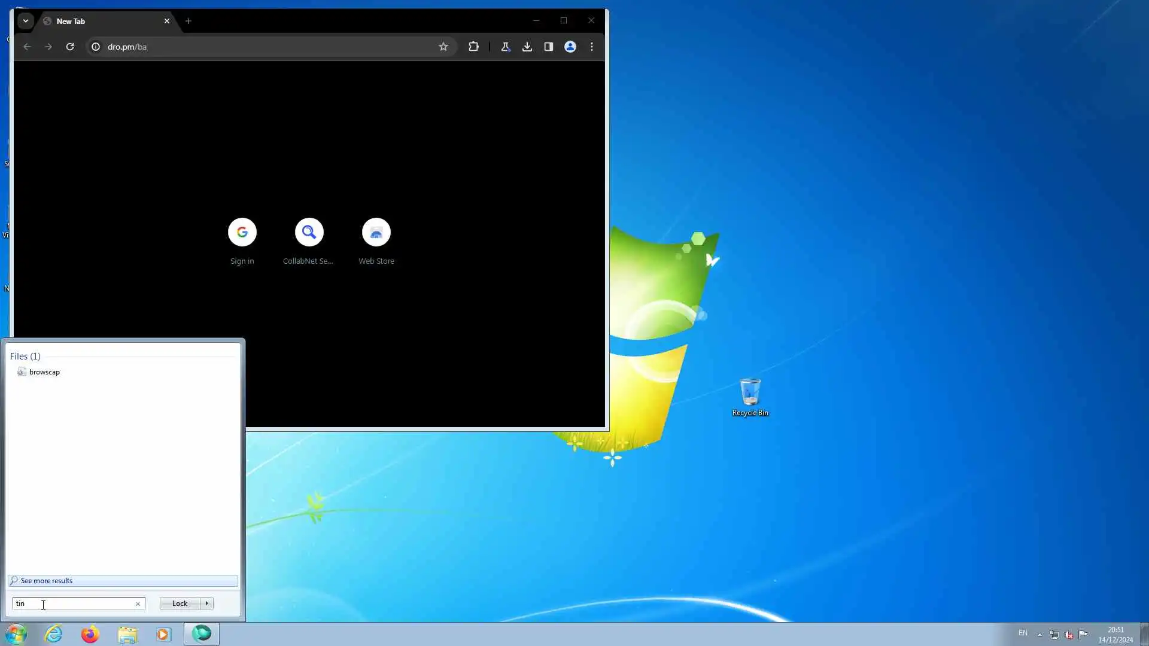Open the CollabNet shortcut tile
Screen dimensions: 1149x646
tap(309, 233)
